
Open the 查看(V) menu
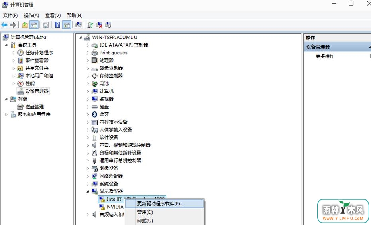(x=53, y=16)
